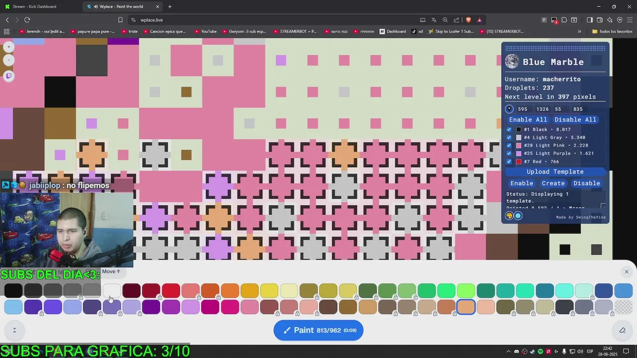Screen dimensions: 637x358
Task: Toggle the browser sidebar panel icon
Action: [590, 20]
